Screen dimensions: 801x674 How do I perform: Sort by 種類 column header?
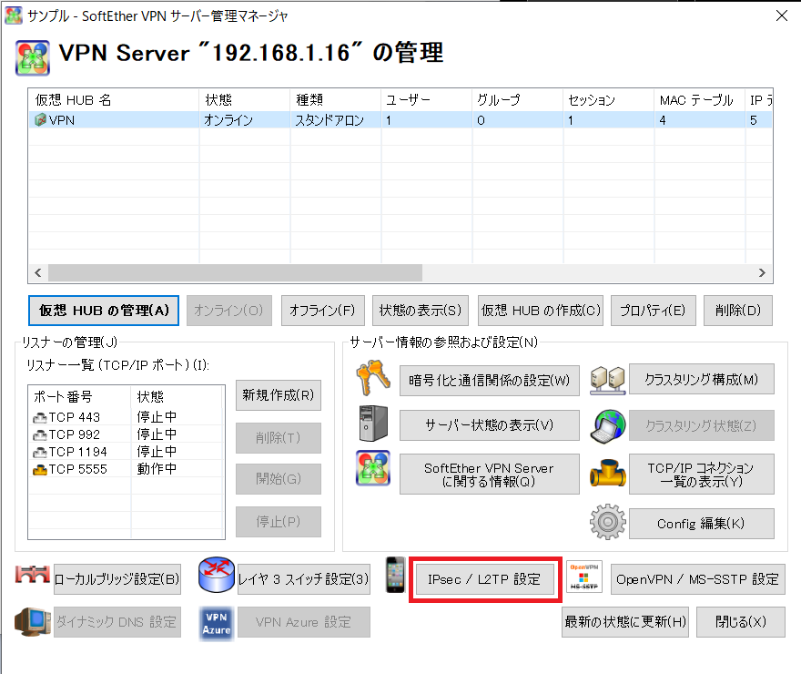coord(336,99)
